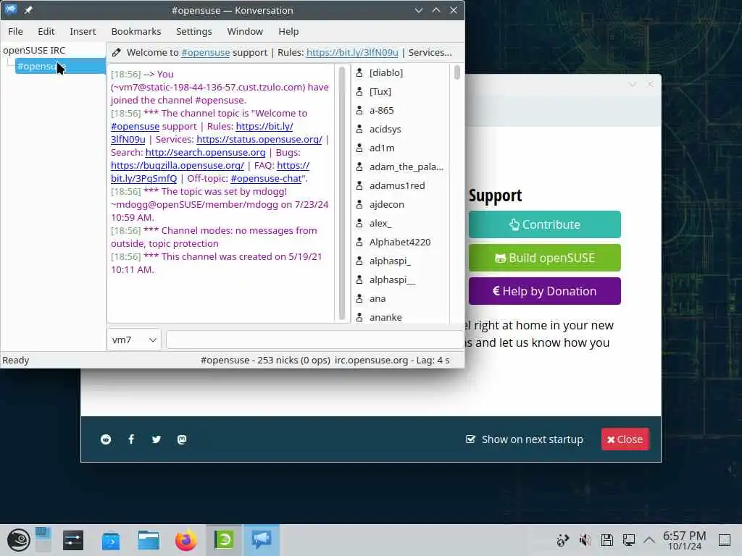Select the #opensuse channel tree item

[x=59, y=66]
